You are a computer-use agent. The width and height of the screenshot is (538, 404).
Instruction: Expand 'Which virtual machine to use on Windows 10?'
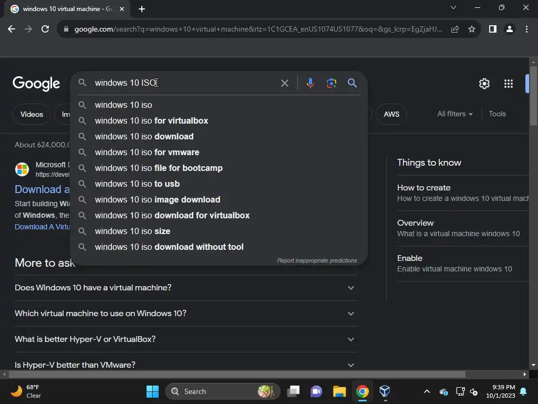pos(185,314)
